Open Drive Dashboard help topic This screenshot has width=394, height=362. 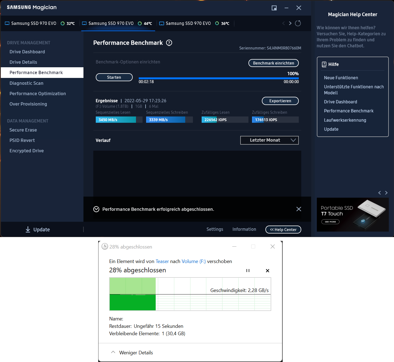(340, 102)
